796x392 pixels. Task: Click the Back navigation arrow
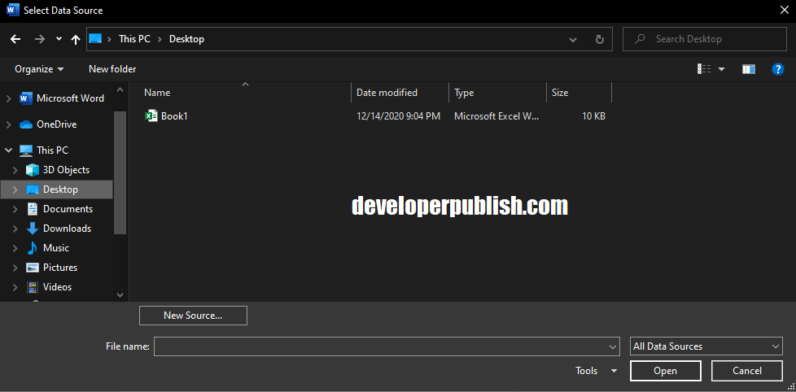pyautogui.click(x=15, y=39)
